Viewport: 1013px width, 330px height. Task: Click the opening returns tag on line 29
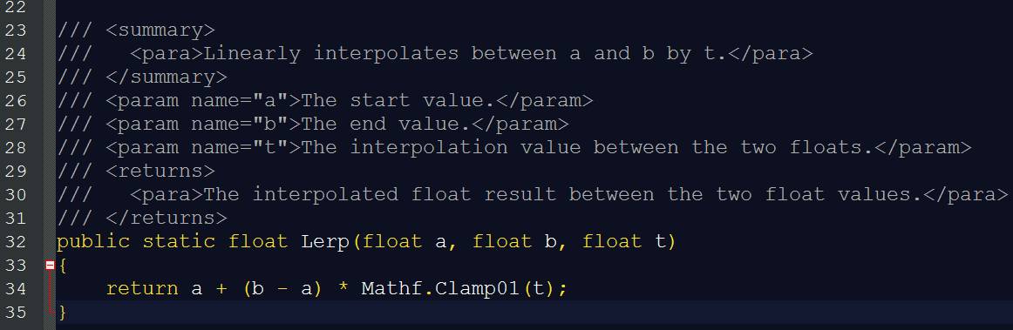(160, 172)
